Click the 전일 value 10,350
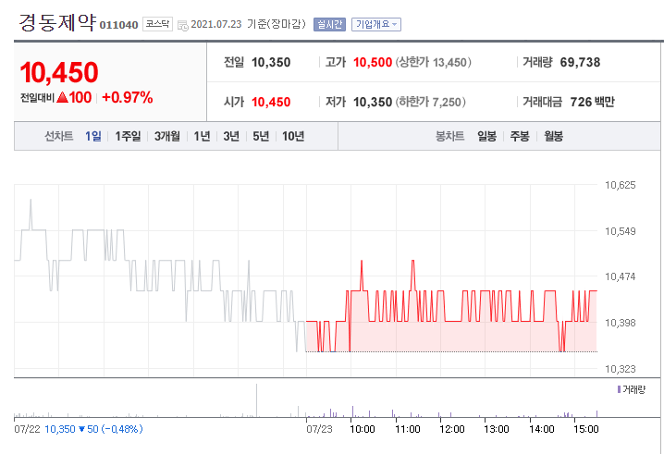 [271, 63]
